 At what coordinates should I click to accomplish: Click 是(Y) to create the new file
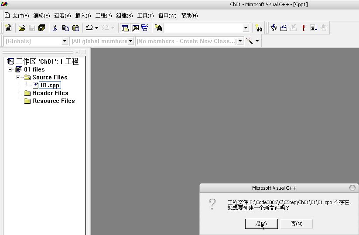point(261,224)
